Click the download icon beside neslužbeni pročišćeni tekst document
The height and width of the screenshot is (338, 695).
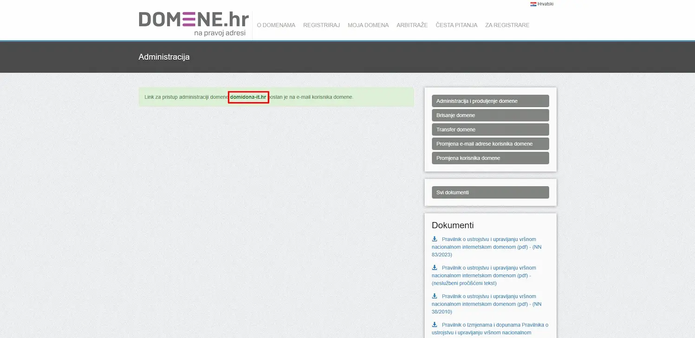[x=435, y=268]
